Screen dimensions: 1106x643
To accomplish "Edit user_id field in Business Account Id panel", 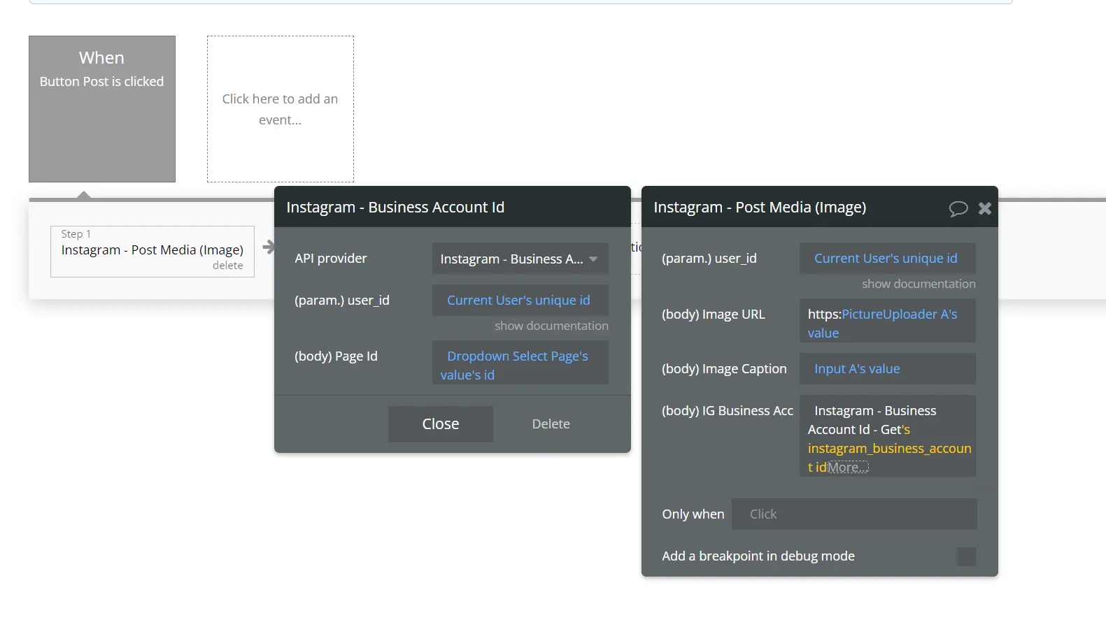I will coord(520,301).
